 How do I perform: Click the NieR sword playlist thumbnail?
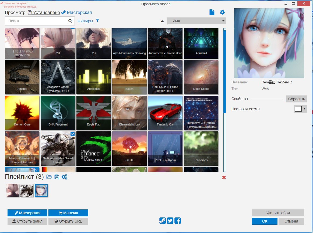27,190
